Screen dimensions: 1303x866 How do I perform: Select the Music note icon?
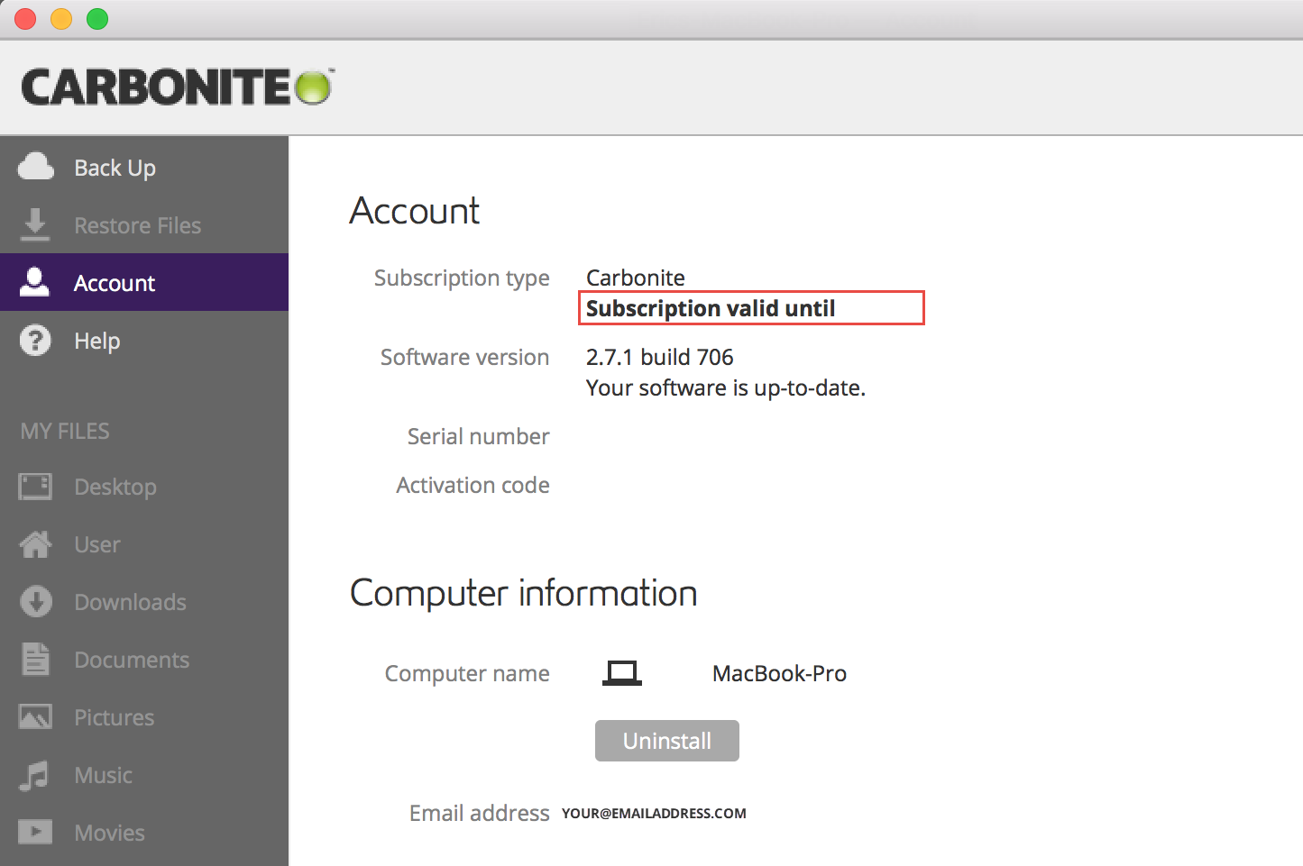[x=35, y=774]
